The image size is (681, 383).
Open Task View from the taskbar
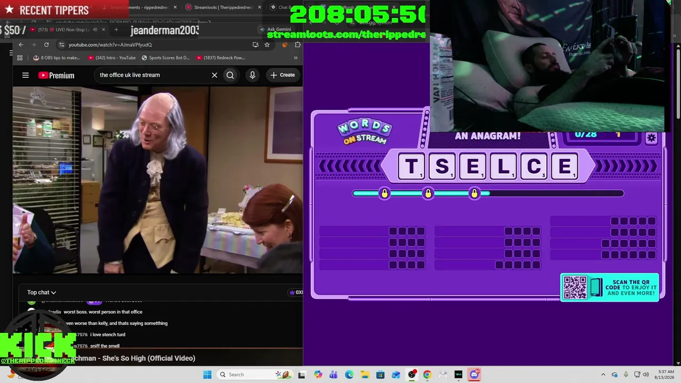coord(302,374)
